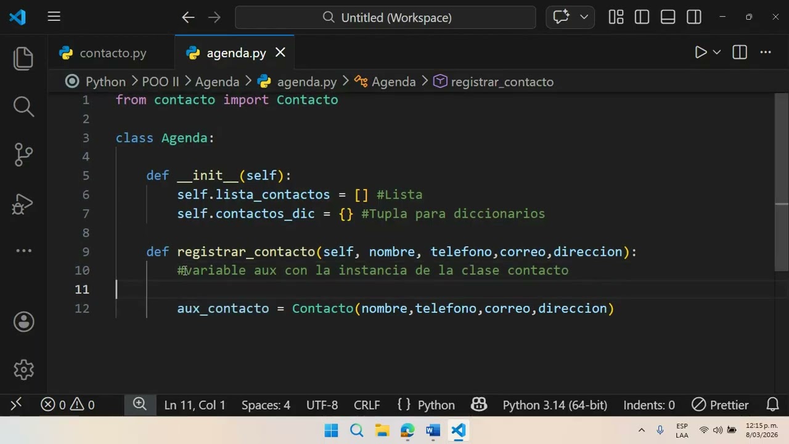Viewport: 789px width, 444px height.
Task: Go back with the left navigation arrow
Action: pos(188,17)
